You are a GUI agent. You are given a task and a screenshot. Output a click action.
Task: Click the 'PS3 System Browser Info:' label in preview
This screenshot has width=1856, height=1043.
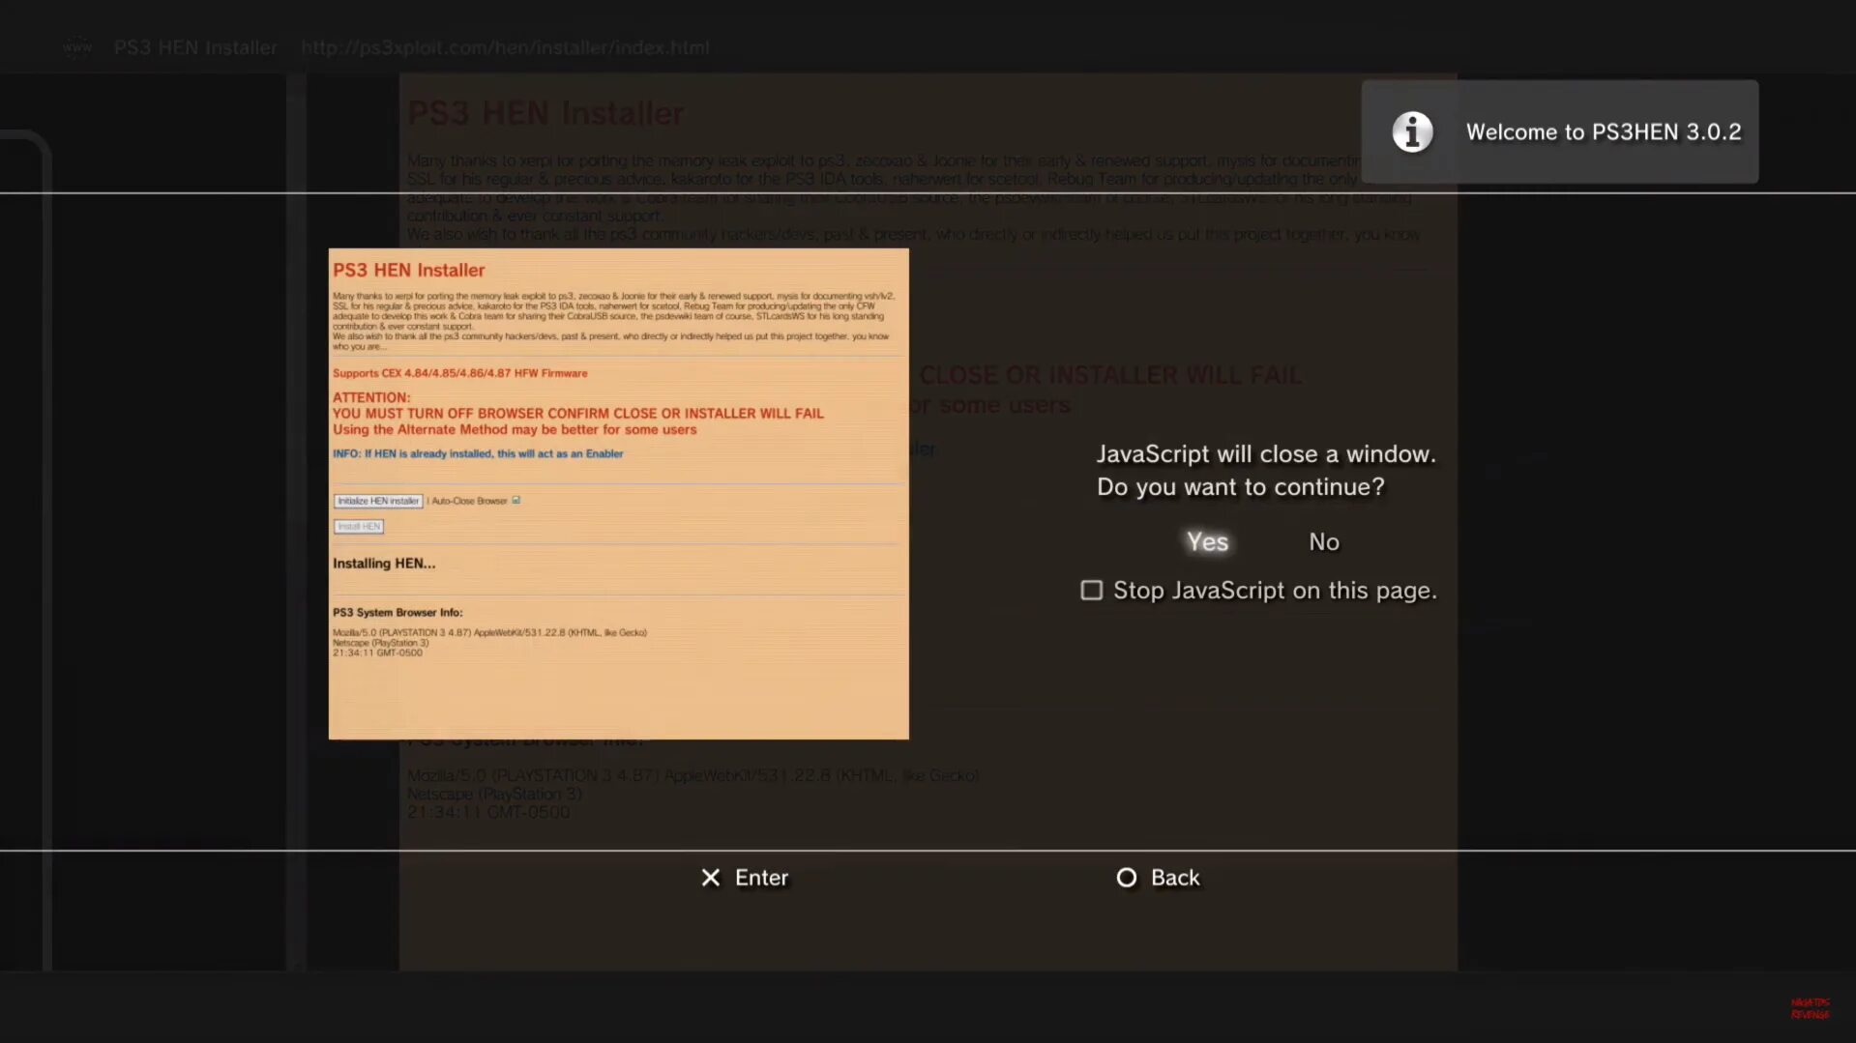pos(398,612)
